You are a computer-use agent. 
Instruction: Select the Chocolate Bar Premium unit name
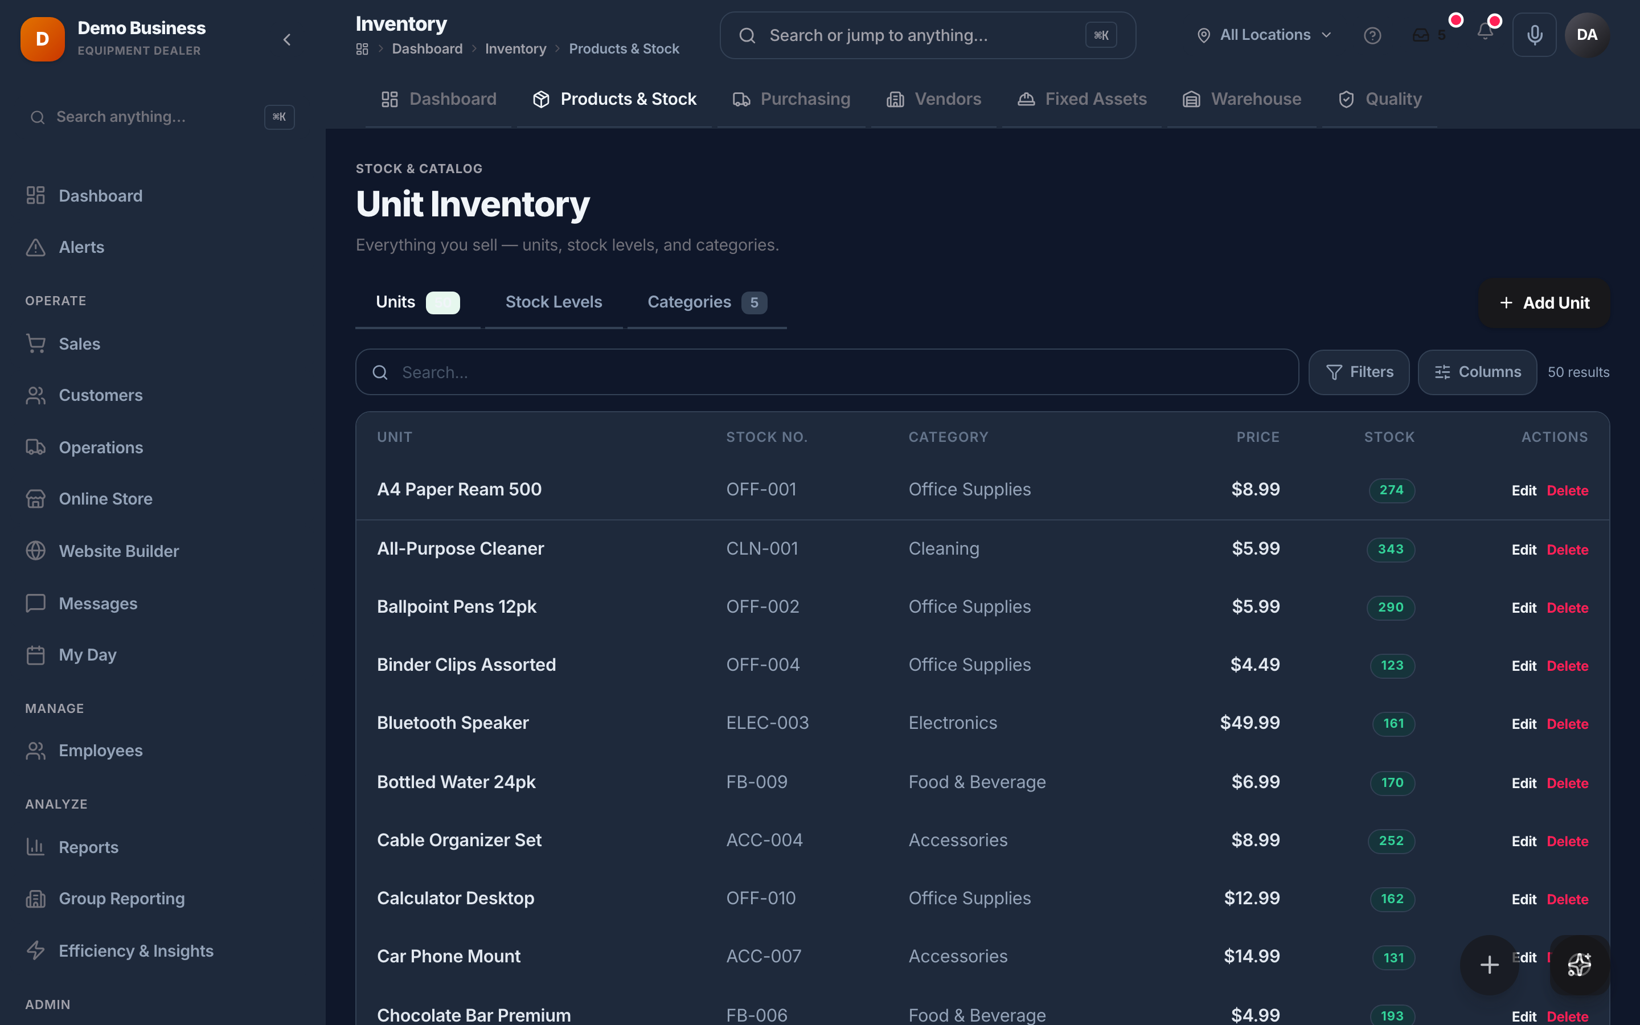(474, 1015)
